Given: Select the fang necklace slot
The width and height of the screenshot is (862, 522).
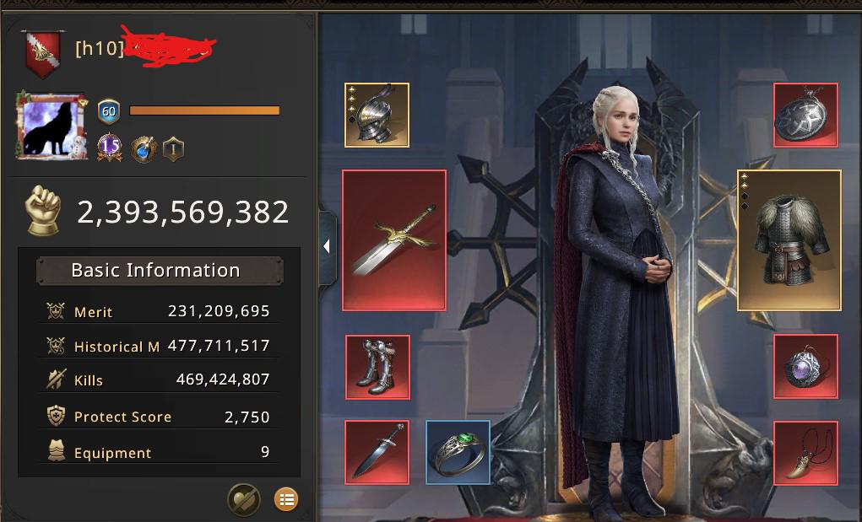Looking at the screenshot, I should [x=805, y=454].
